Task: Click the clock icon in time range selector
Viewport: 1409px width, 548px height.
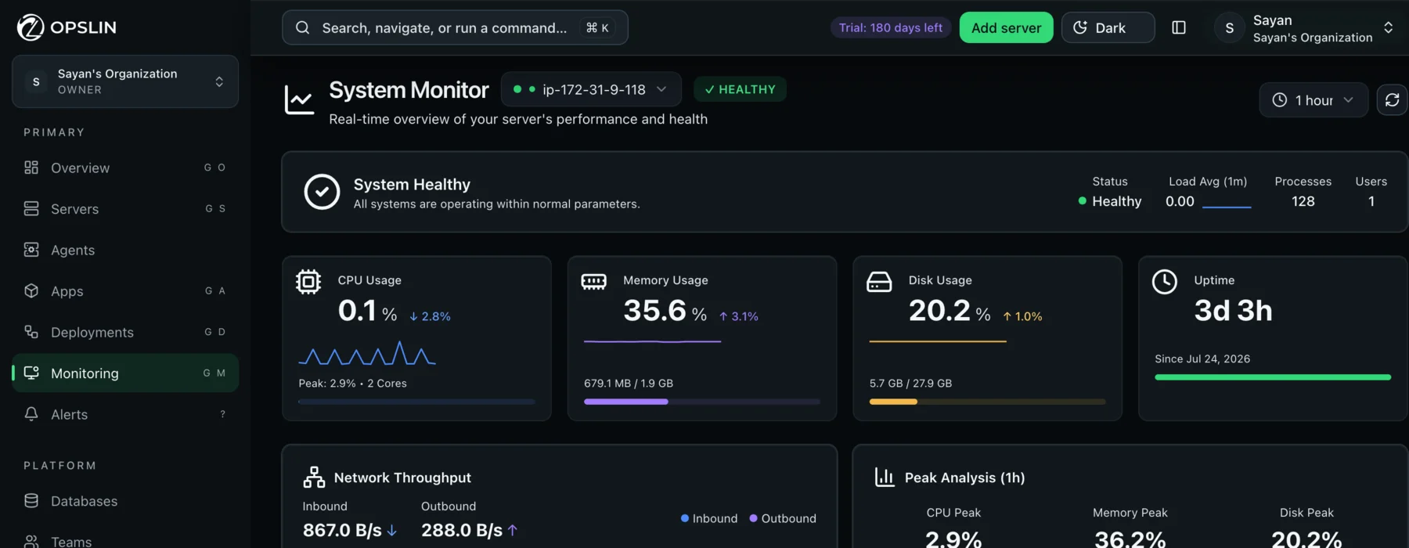Action: (1279, 99)
